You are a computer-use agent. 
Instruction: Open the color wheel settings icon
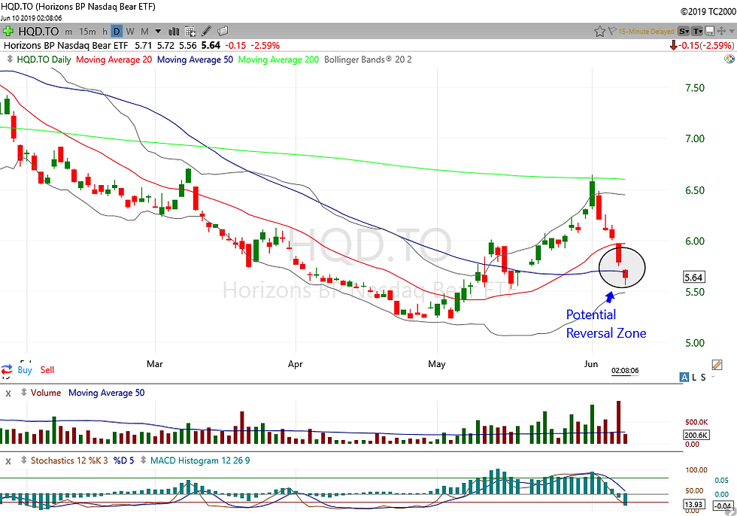[x=729, y=59]
